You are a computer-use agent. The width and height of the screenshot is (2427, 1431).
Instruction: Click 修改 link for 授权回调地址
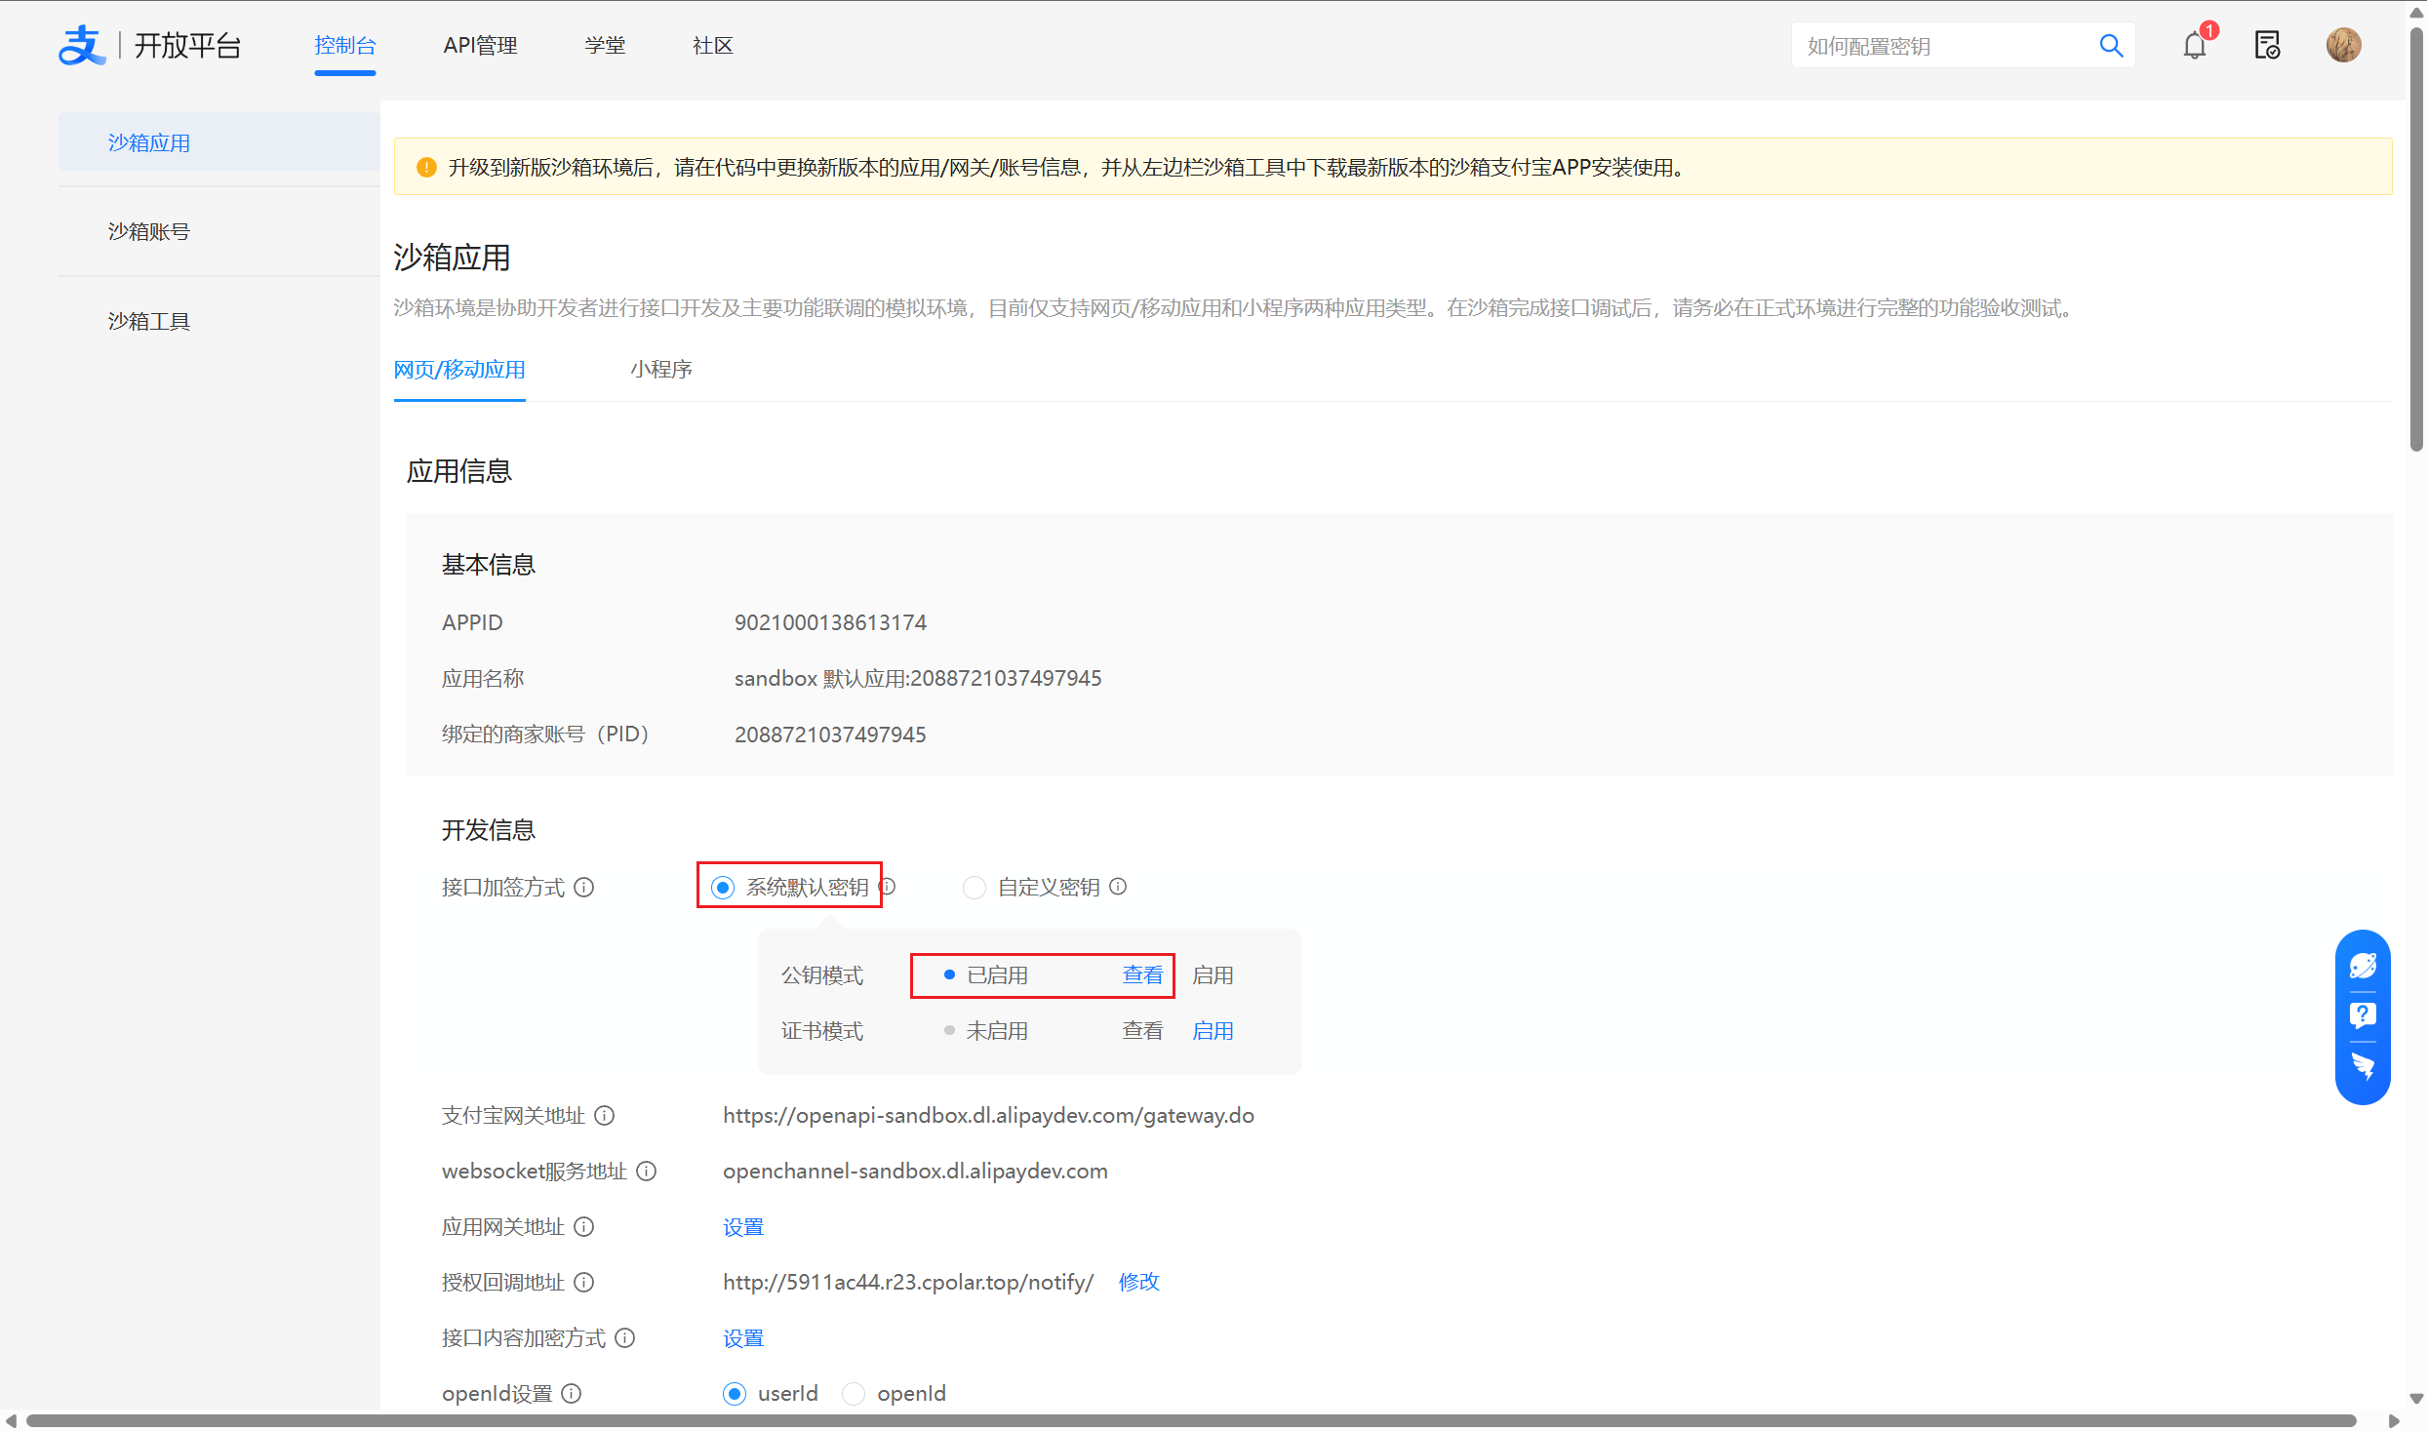pos(1138,1283)
